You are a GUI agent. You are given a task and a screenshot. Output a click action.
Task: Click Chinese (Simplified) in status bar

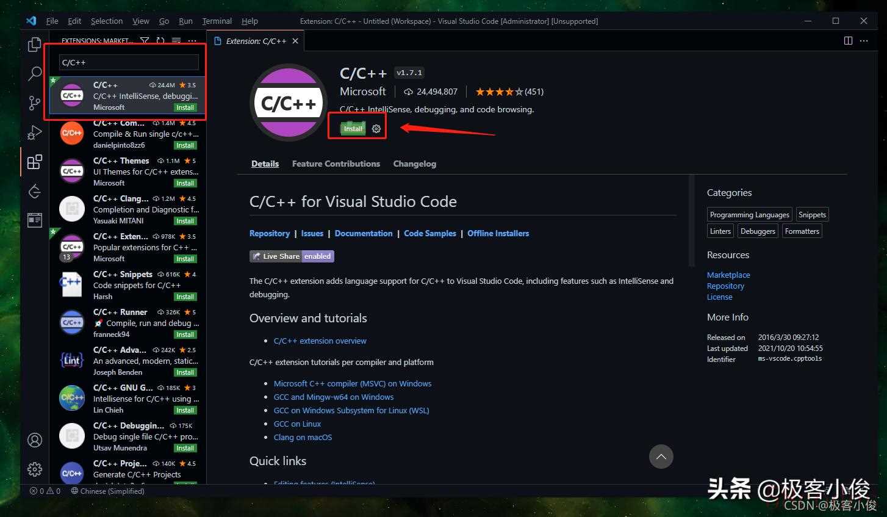pyautogui.click(x=108, y=491)
